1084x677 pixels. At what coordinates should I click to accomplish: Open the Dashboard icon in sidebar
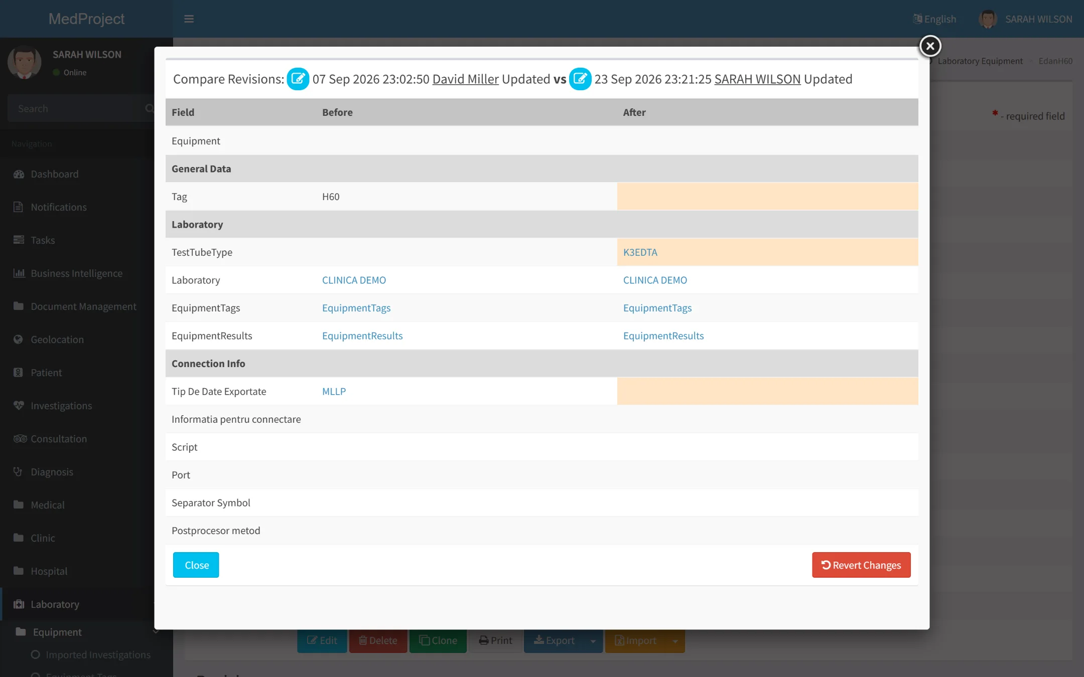19,174
